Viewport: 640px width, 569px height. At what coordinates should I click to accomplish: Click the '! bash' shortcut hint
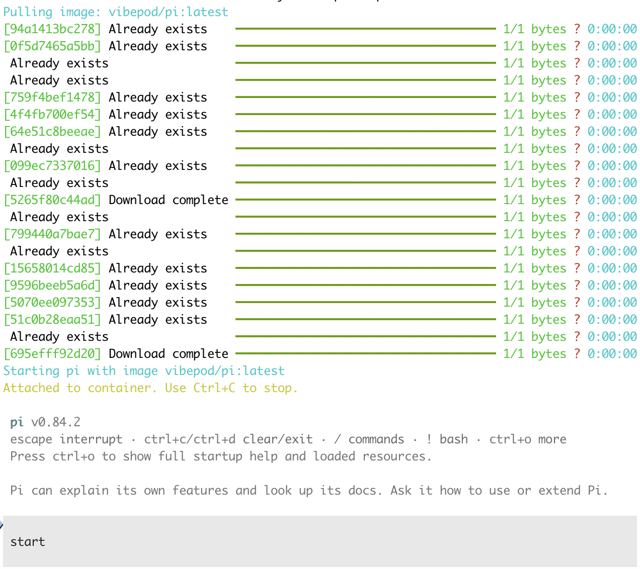coord(447,439)
